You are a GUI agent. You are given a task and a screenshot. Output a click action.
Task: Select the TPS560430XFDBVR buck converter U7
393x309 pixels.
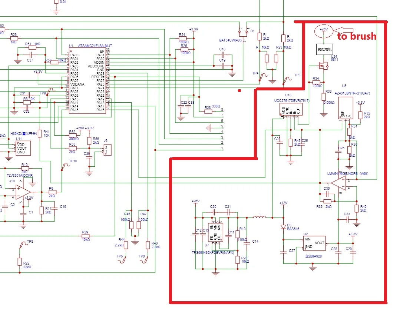(215, 233)
